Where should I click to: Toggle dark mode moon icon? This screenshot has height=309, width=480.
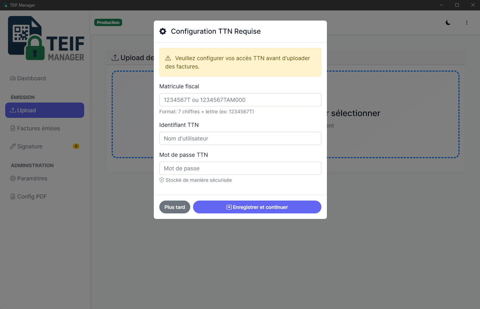pyautogui.click(x=448, y=23)
